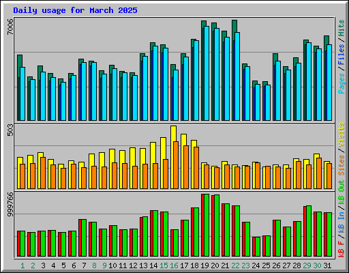The image size is (349, 273).
Task: Click day 28 on the x-axis
Action: [297, 265]
